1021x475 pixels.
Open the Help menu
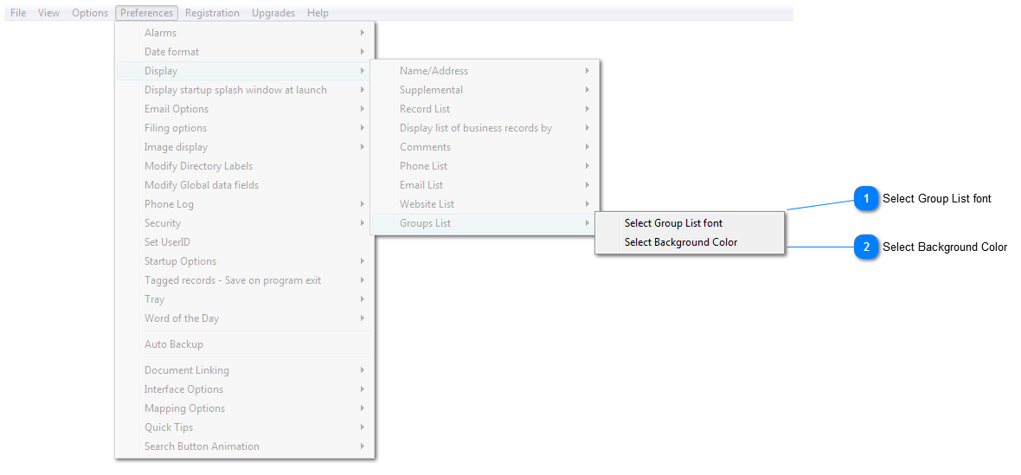pos(318,13)
